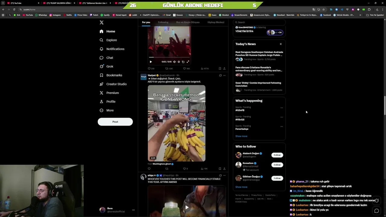Open more options for Fenerbahçe trend

[x=282, y=127]
